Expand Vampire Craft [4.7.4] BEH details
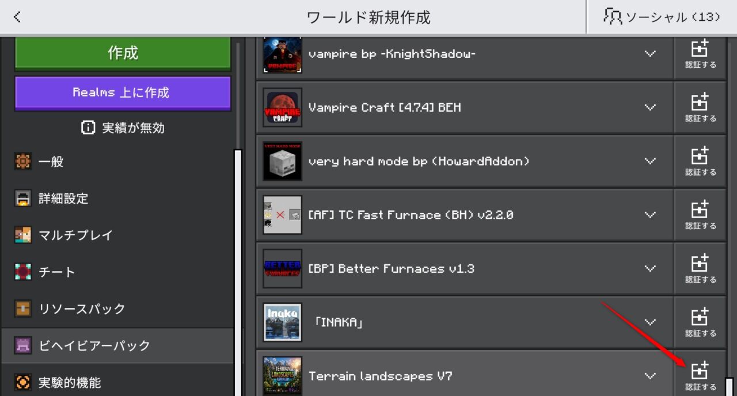Screen dimensions: 737x396 point(650,108)
